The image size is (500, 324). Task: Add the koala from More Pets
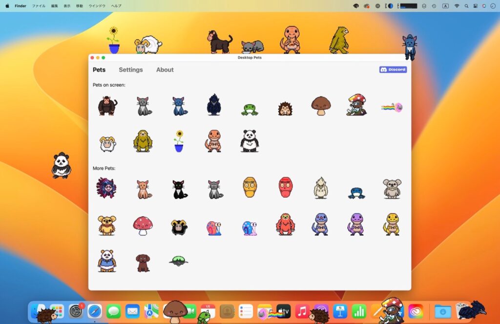391,188
